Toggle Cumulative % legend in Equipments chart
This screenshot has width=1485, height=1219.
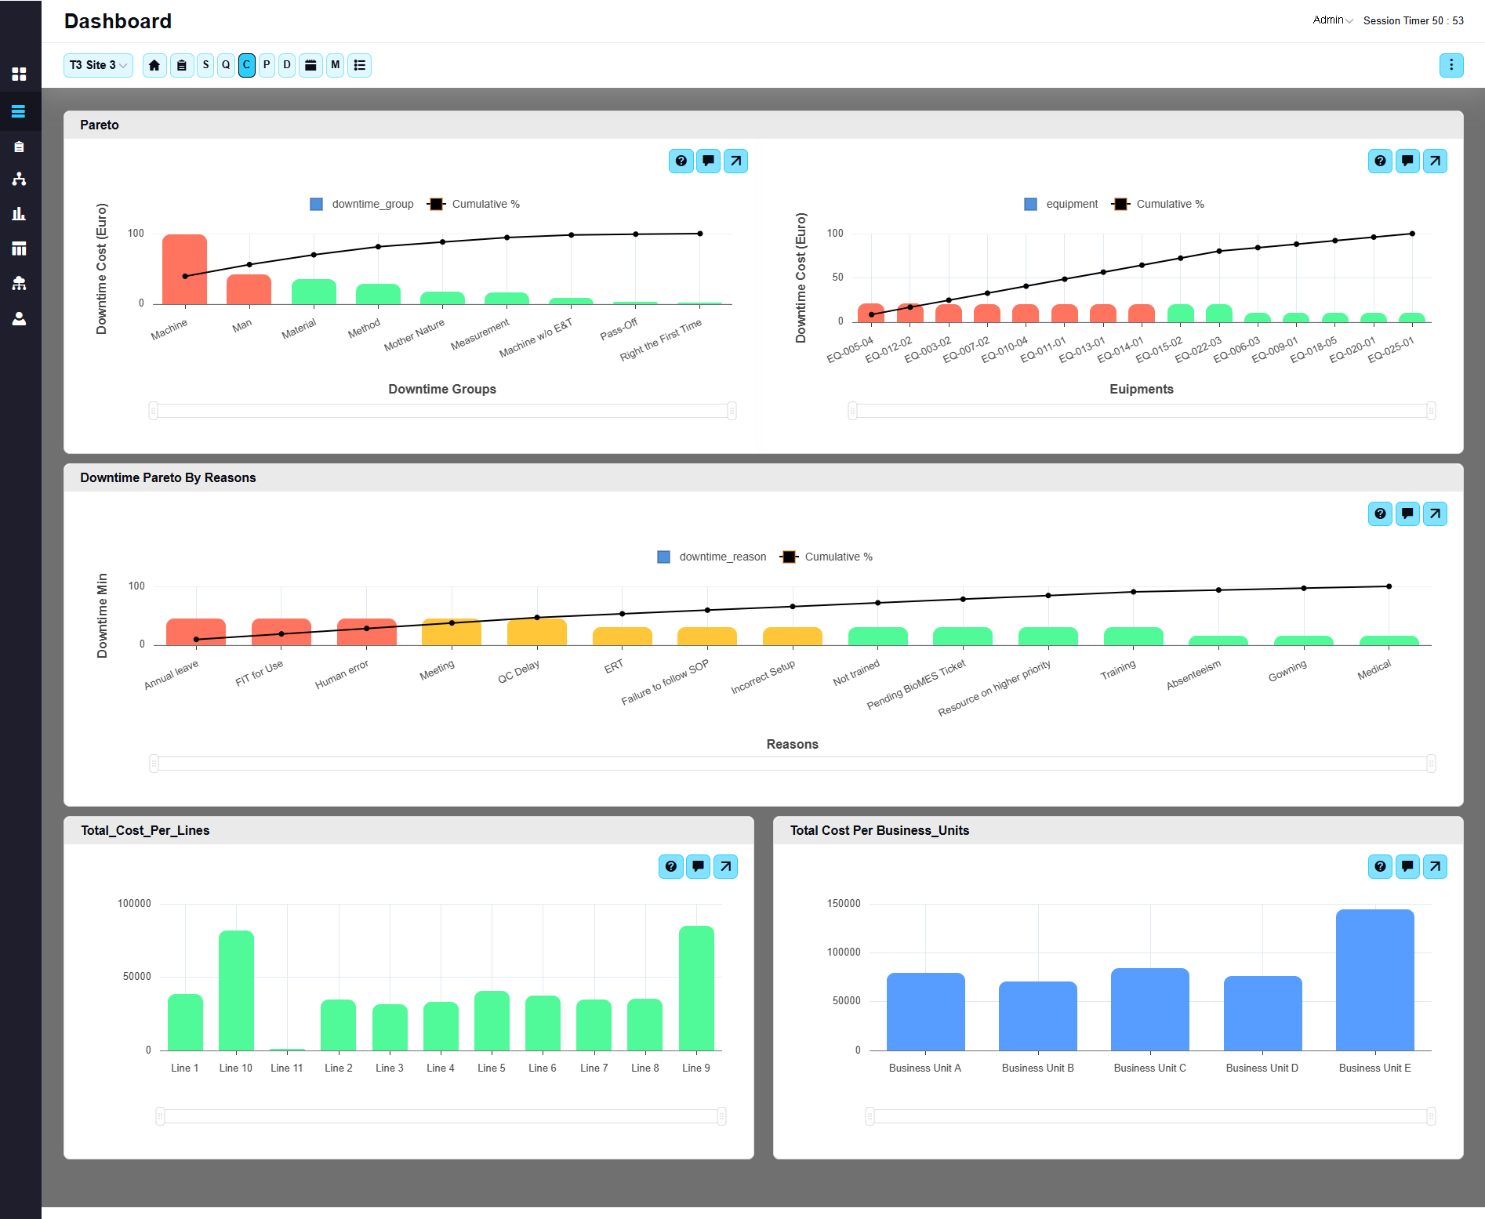pyautogui.click(x=1158, y=204)
